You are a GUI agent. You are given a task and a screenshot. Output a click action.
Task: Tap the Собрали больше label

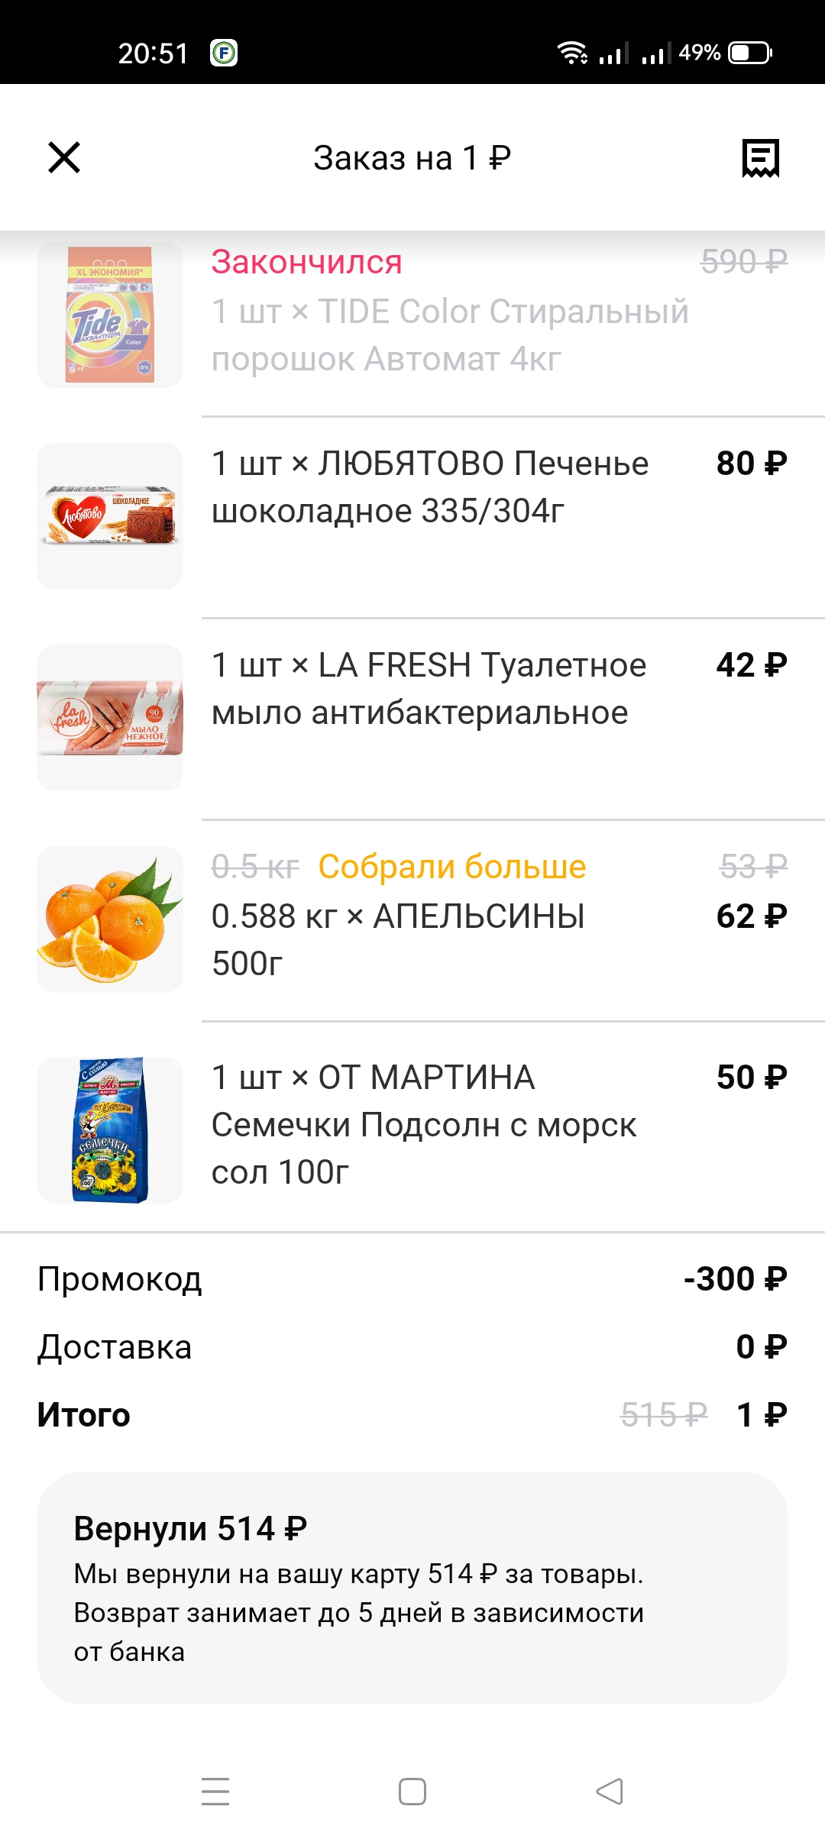(x=452, y=867)
